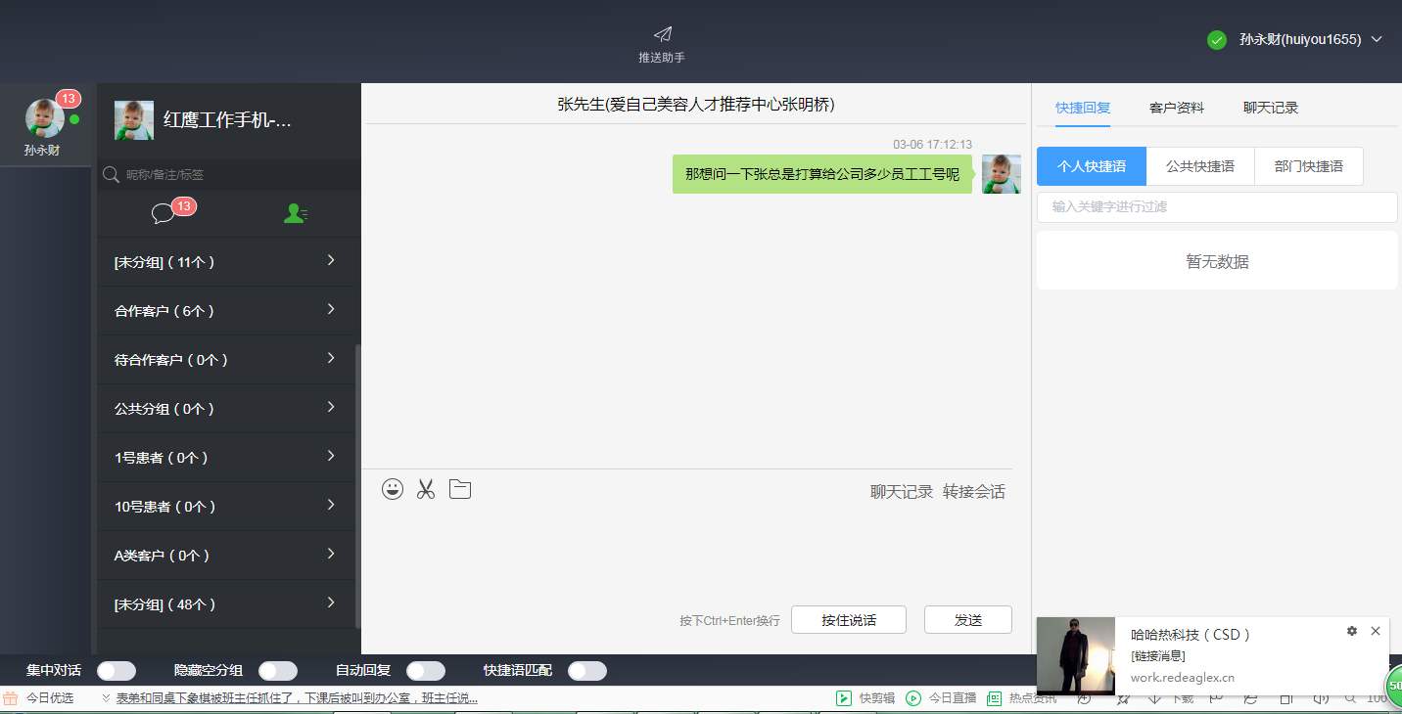1402x714 pixels.
Task: Switch to the 客户资料 tab
Action: (x=1177, y=108)
